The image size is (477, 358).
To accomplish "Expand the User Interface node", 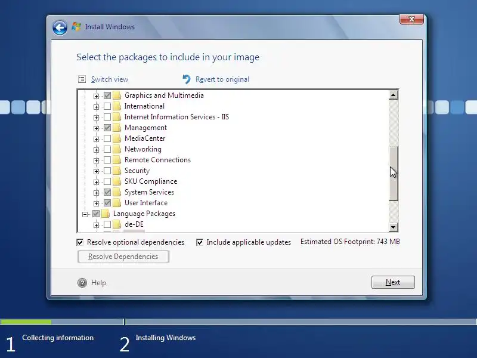I will (96, 203).
